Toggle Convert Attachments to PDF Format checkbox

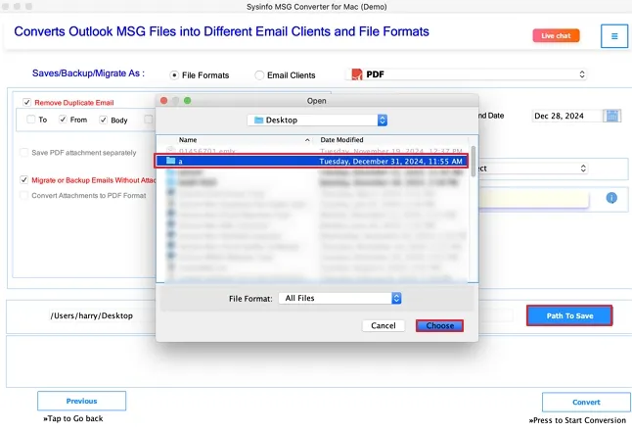point(23,195)
